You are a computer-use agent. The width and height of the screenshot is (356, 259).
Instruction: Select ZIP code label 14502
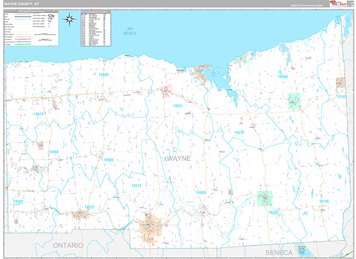pos(18,201)
